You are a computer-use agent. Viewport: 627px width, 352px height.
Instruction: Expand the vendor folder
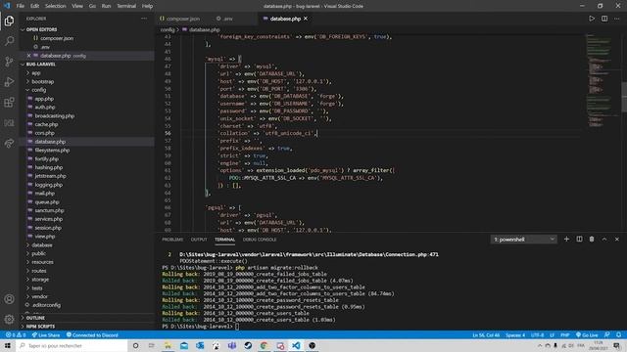pos(39,296)
